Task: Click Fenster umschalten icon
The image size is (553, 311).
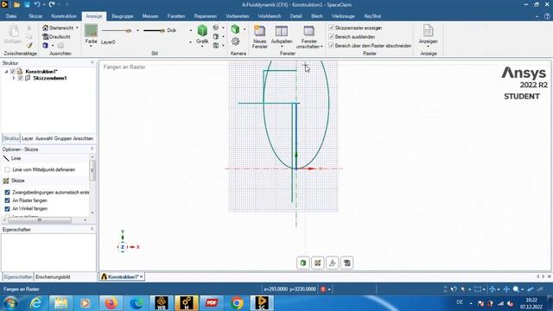Action: [309, 31]
